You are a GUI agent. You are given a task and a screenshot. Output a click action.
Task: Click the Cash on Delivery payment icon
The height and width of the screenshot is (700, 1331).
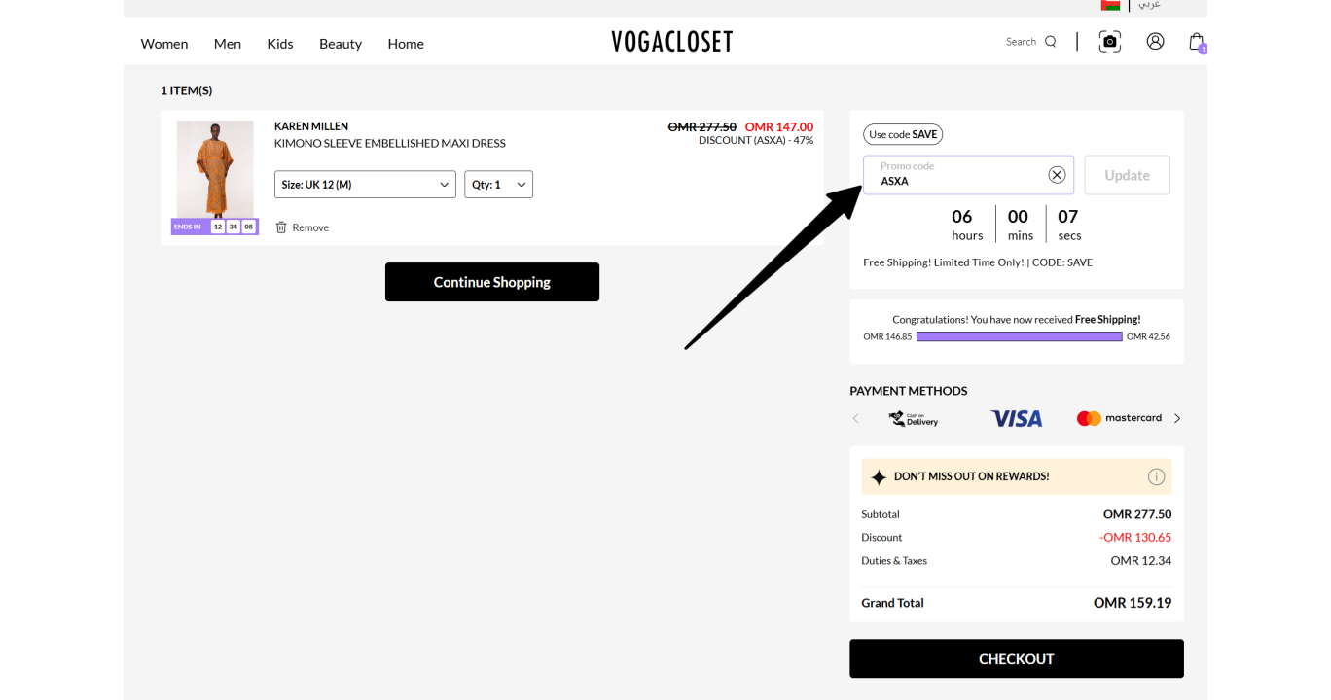point(914,418)
